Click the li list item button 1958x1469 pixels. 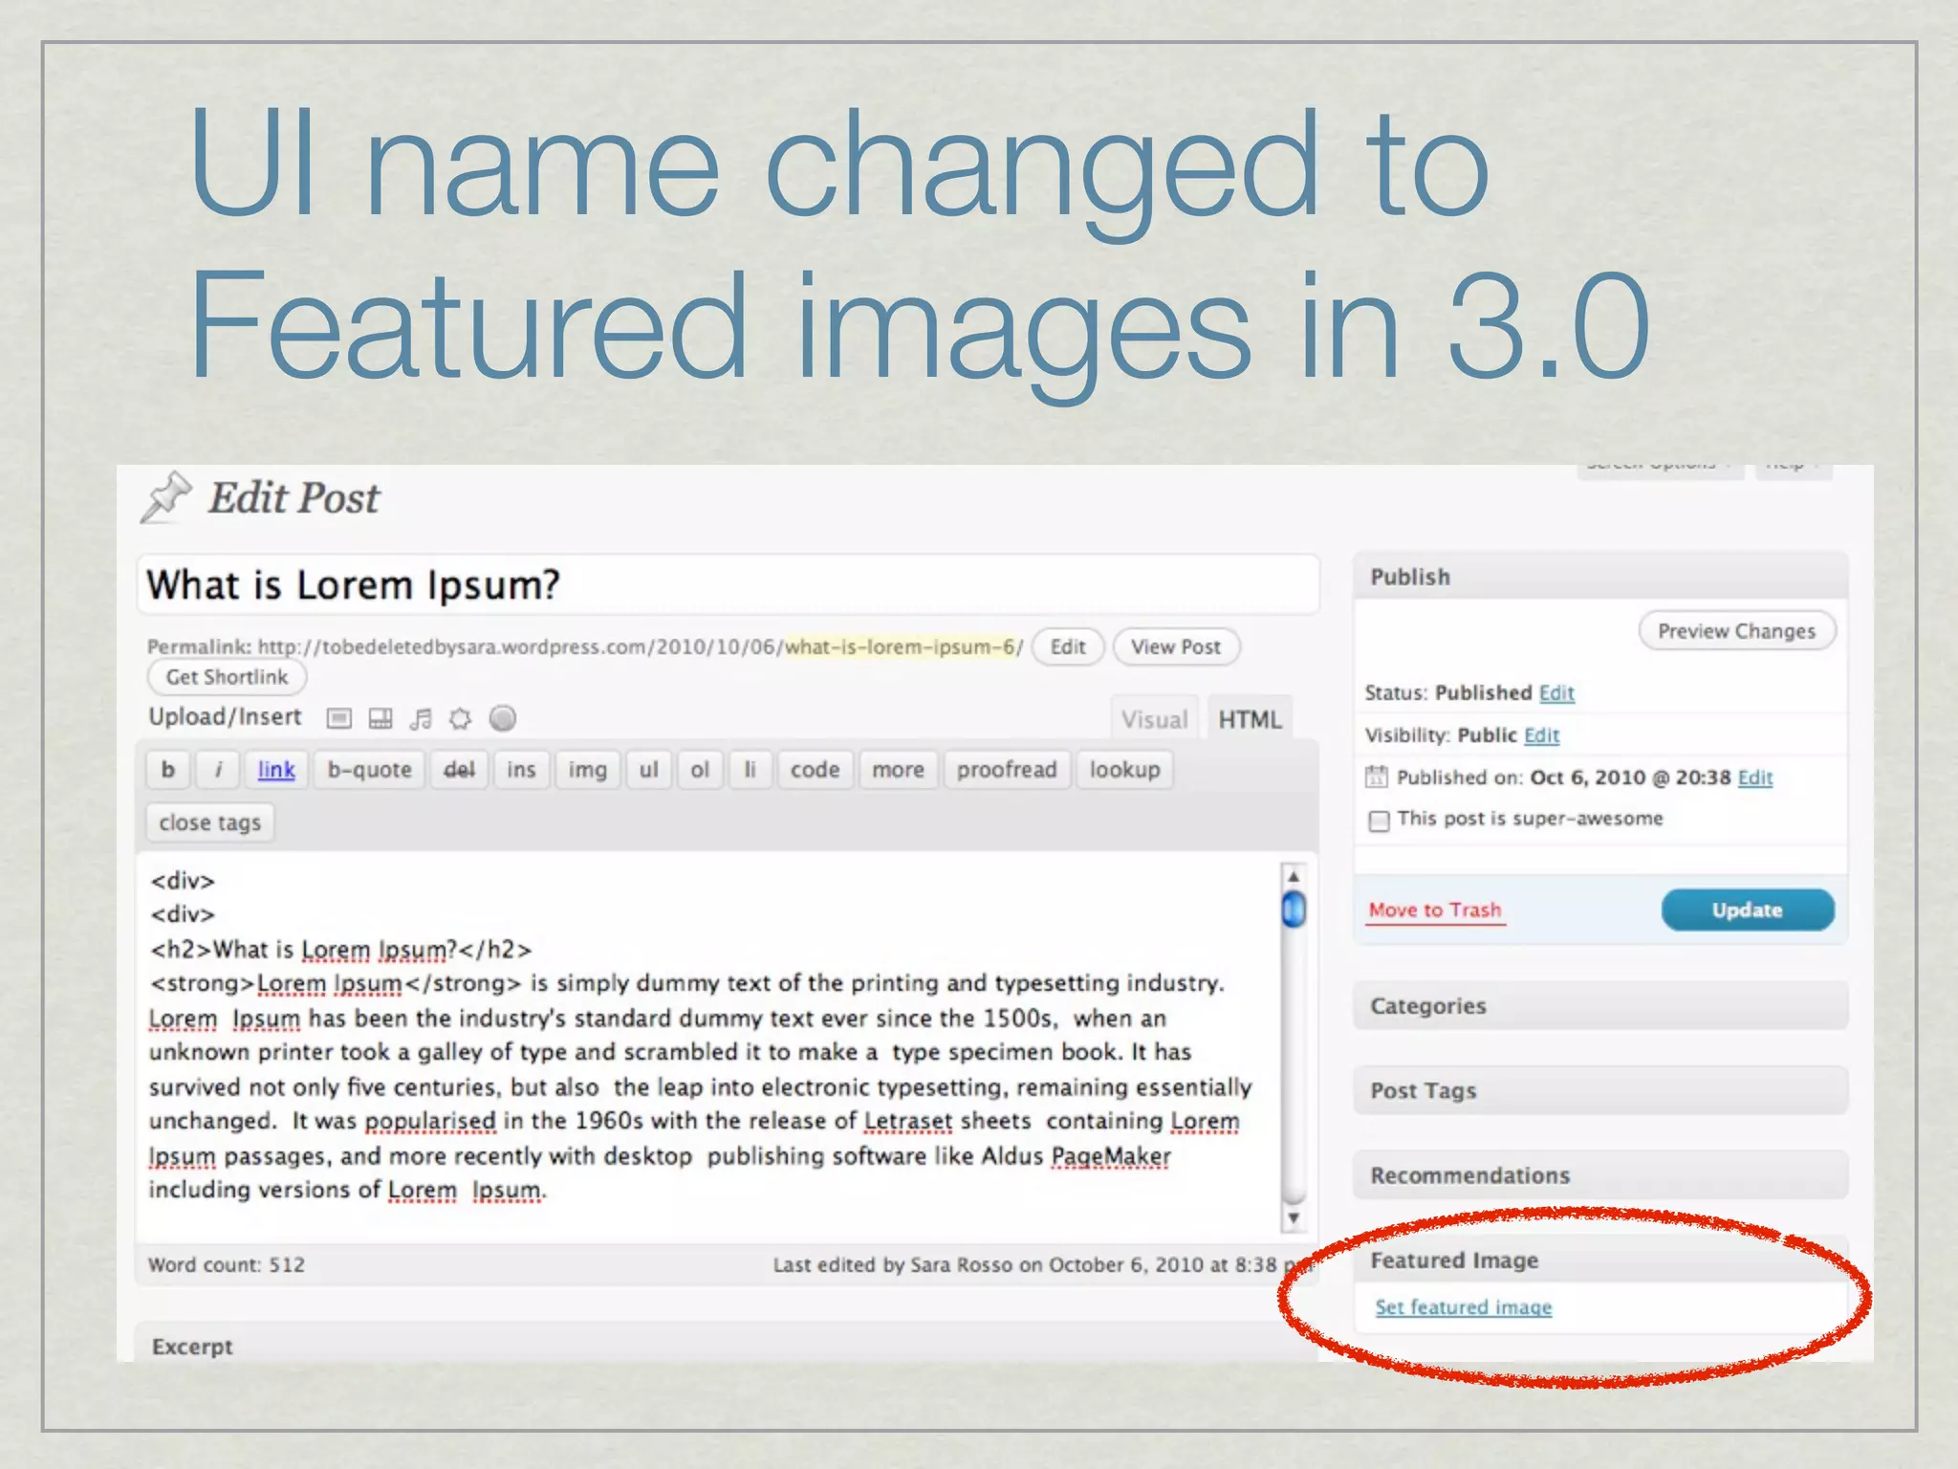(751, 770)
